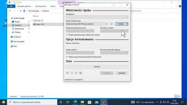Open File Explorer from taskbar
This screenshot has width=187, height=105.
(x=82, y=102)
